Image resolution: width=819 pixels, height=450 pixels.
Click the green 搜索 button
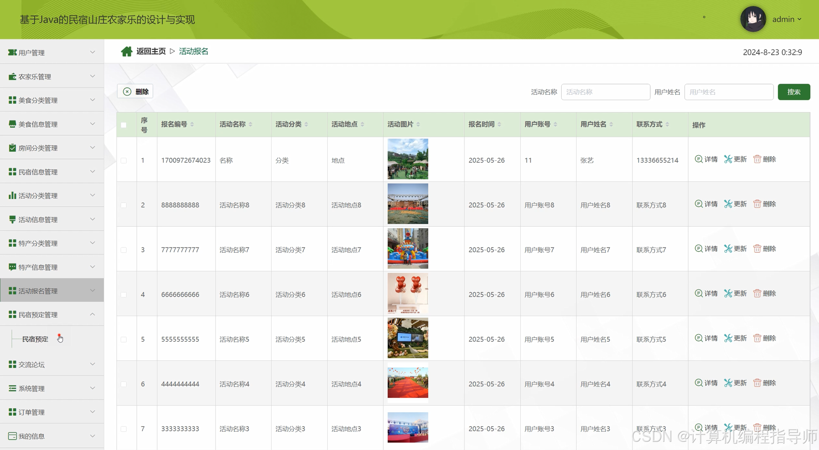tap(794, 92)
